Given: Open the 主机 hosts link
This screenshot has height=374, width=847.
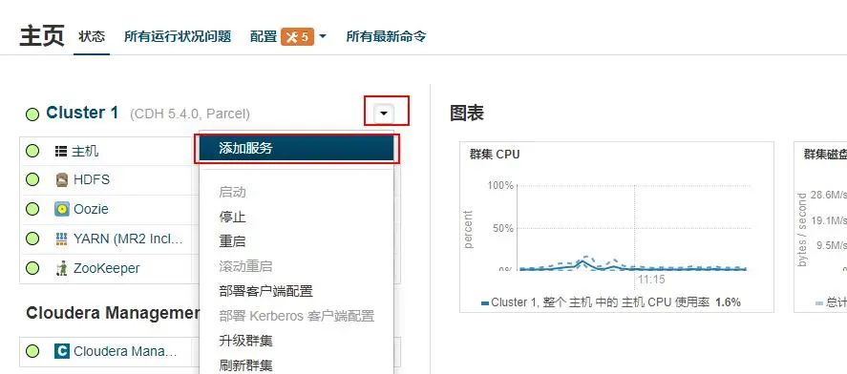Looking at the screenshot, I should pyautogui.click(x=85, y=151).
